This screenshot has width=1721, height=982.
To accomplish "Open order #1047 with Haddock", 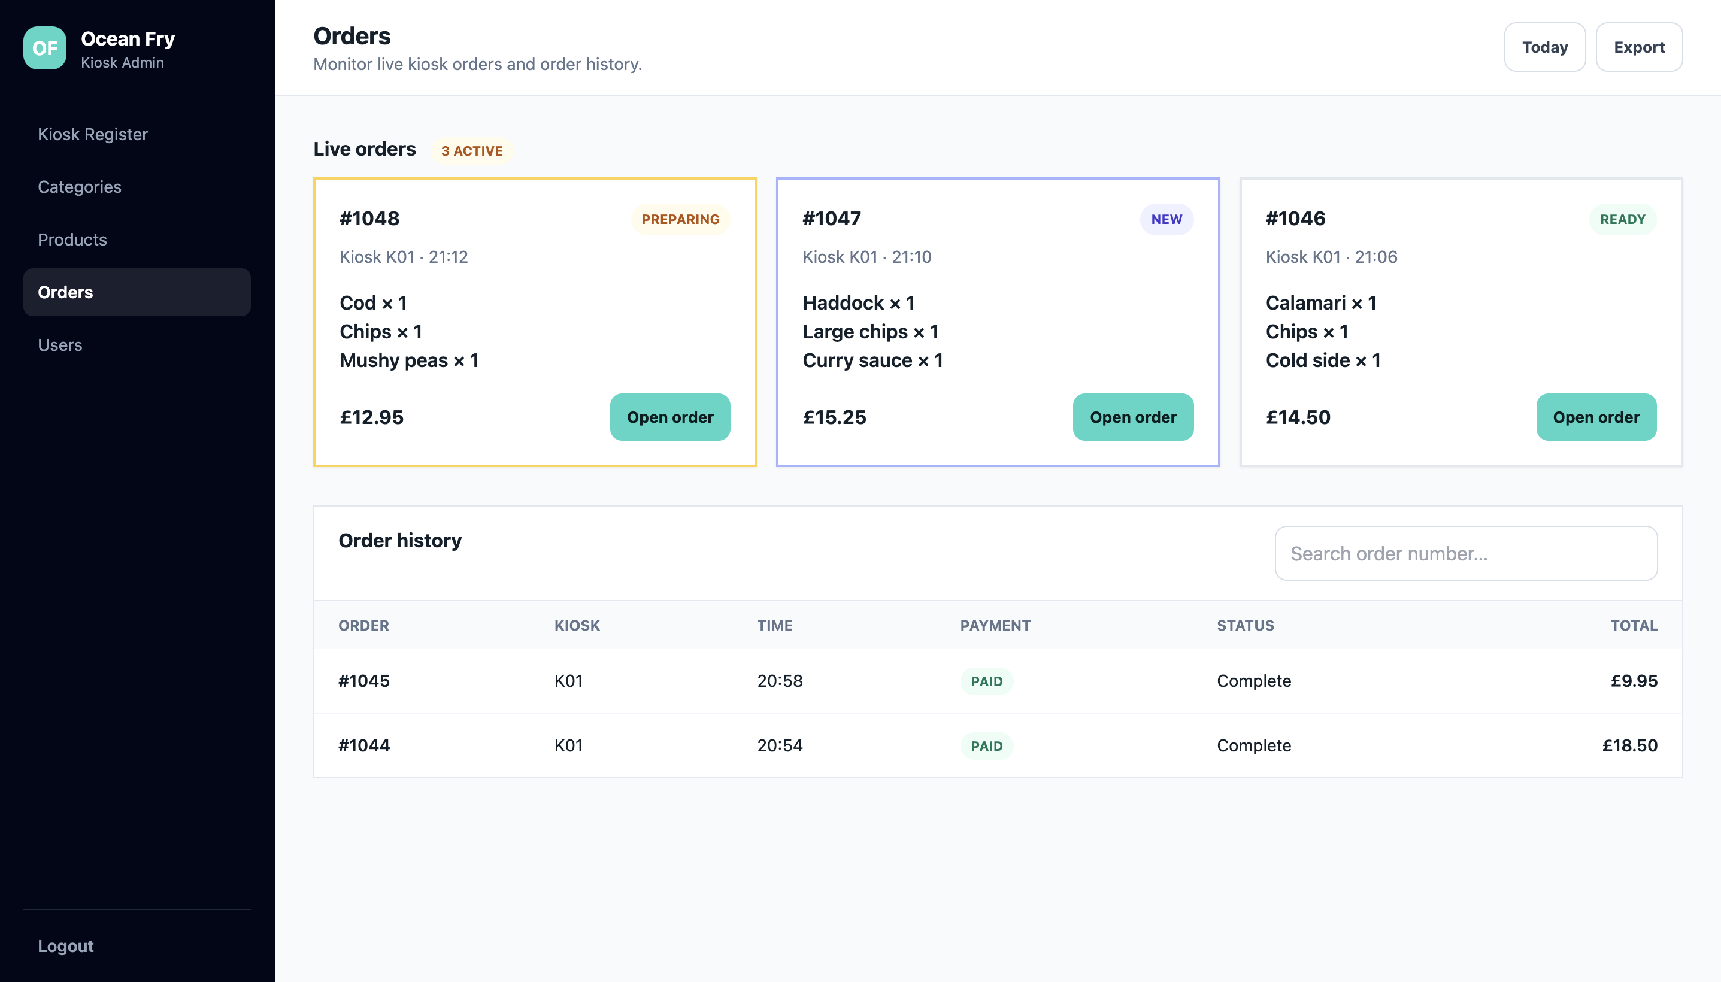I will click(x=1133, y=417).
